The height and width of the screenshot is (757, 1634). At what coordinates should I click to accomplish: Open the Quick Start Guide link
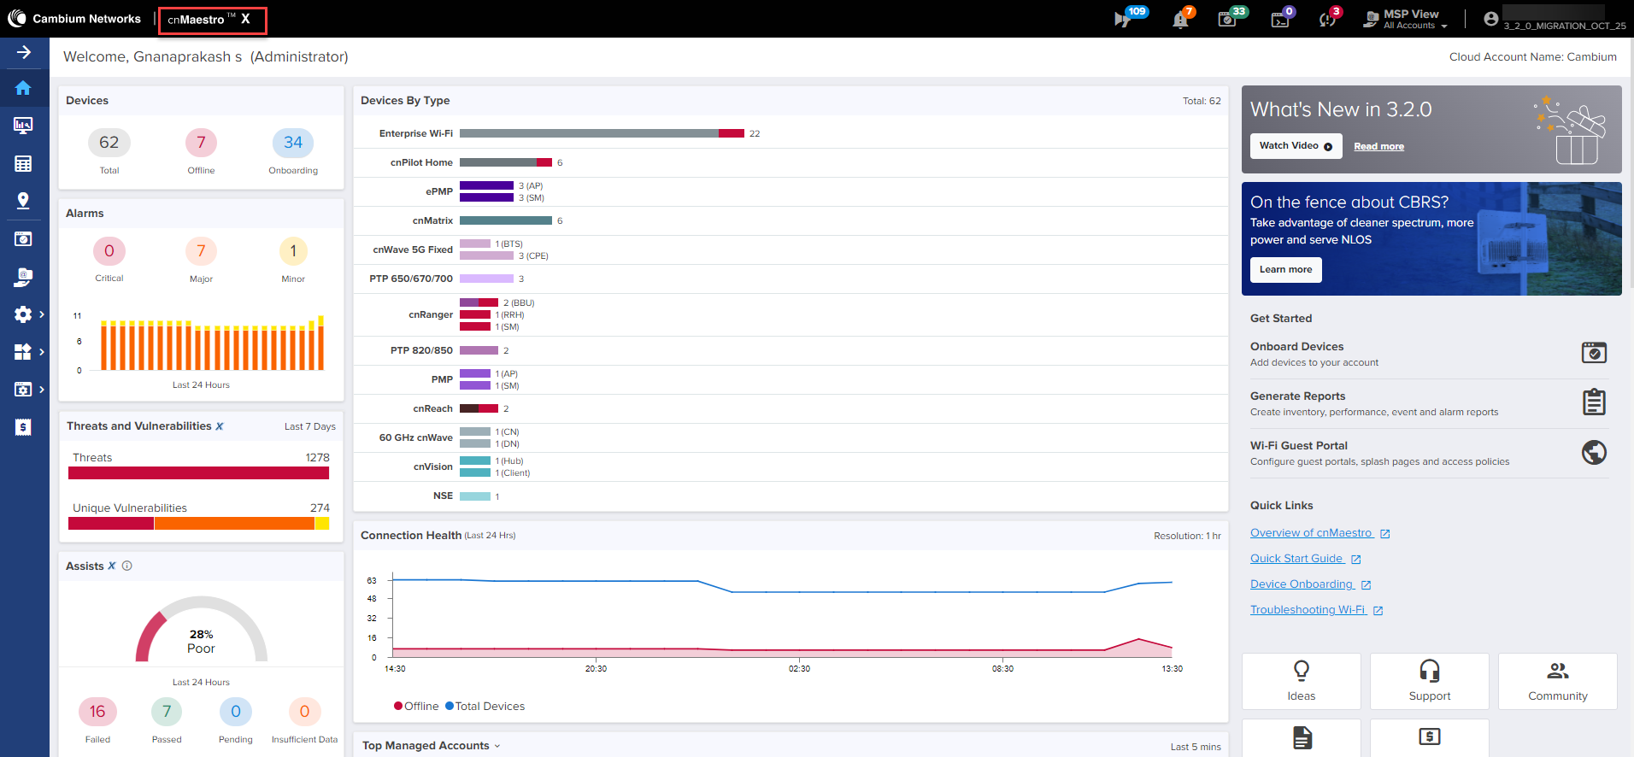[1296, 559]
